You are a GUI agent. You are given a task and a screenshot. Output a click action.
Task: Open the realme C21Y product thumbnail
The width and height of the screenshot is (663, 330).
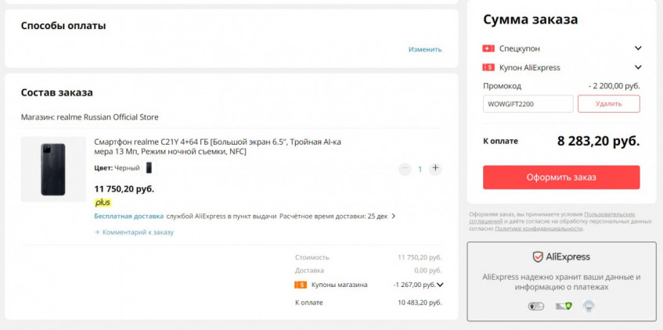pyautogui.click(x=53, y=169)
